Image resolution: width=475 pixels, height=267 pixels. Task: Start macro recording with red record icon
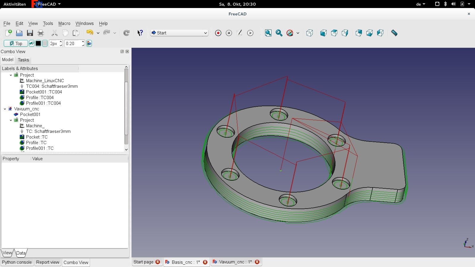click(218, 33)
